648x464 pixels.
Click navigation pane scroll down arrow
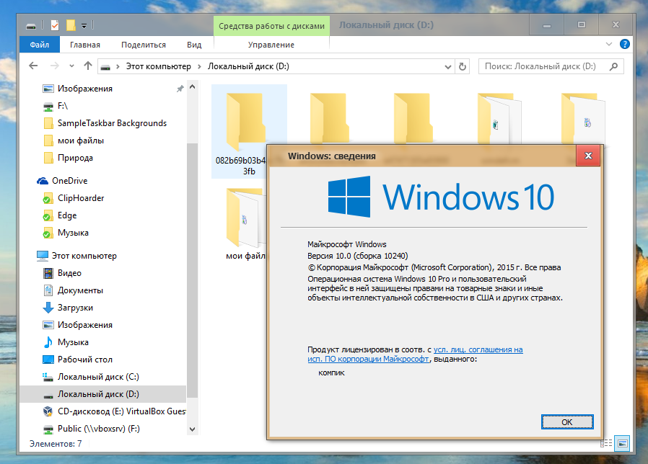click(192, 429)
